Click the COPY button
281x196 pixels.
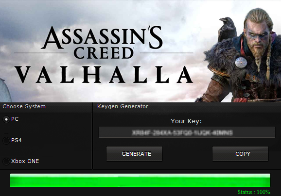pyautogui.click(x=240, y=154)
